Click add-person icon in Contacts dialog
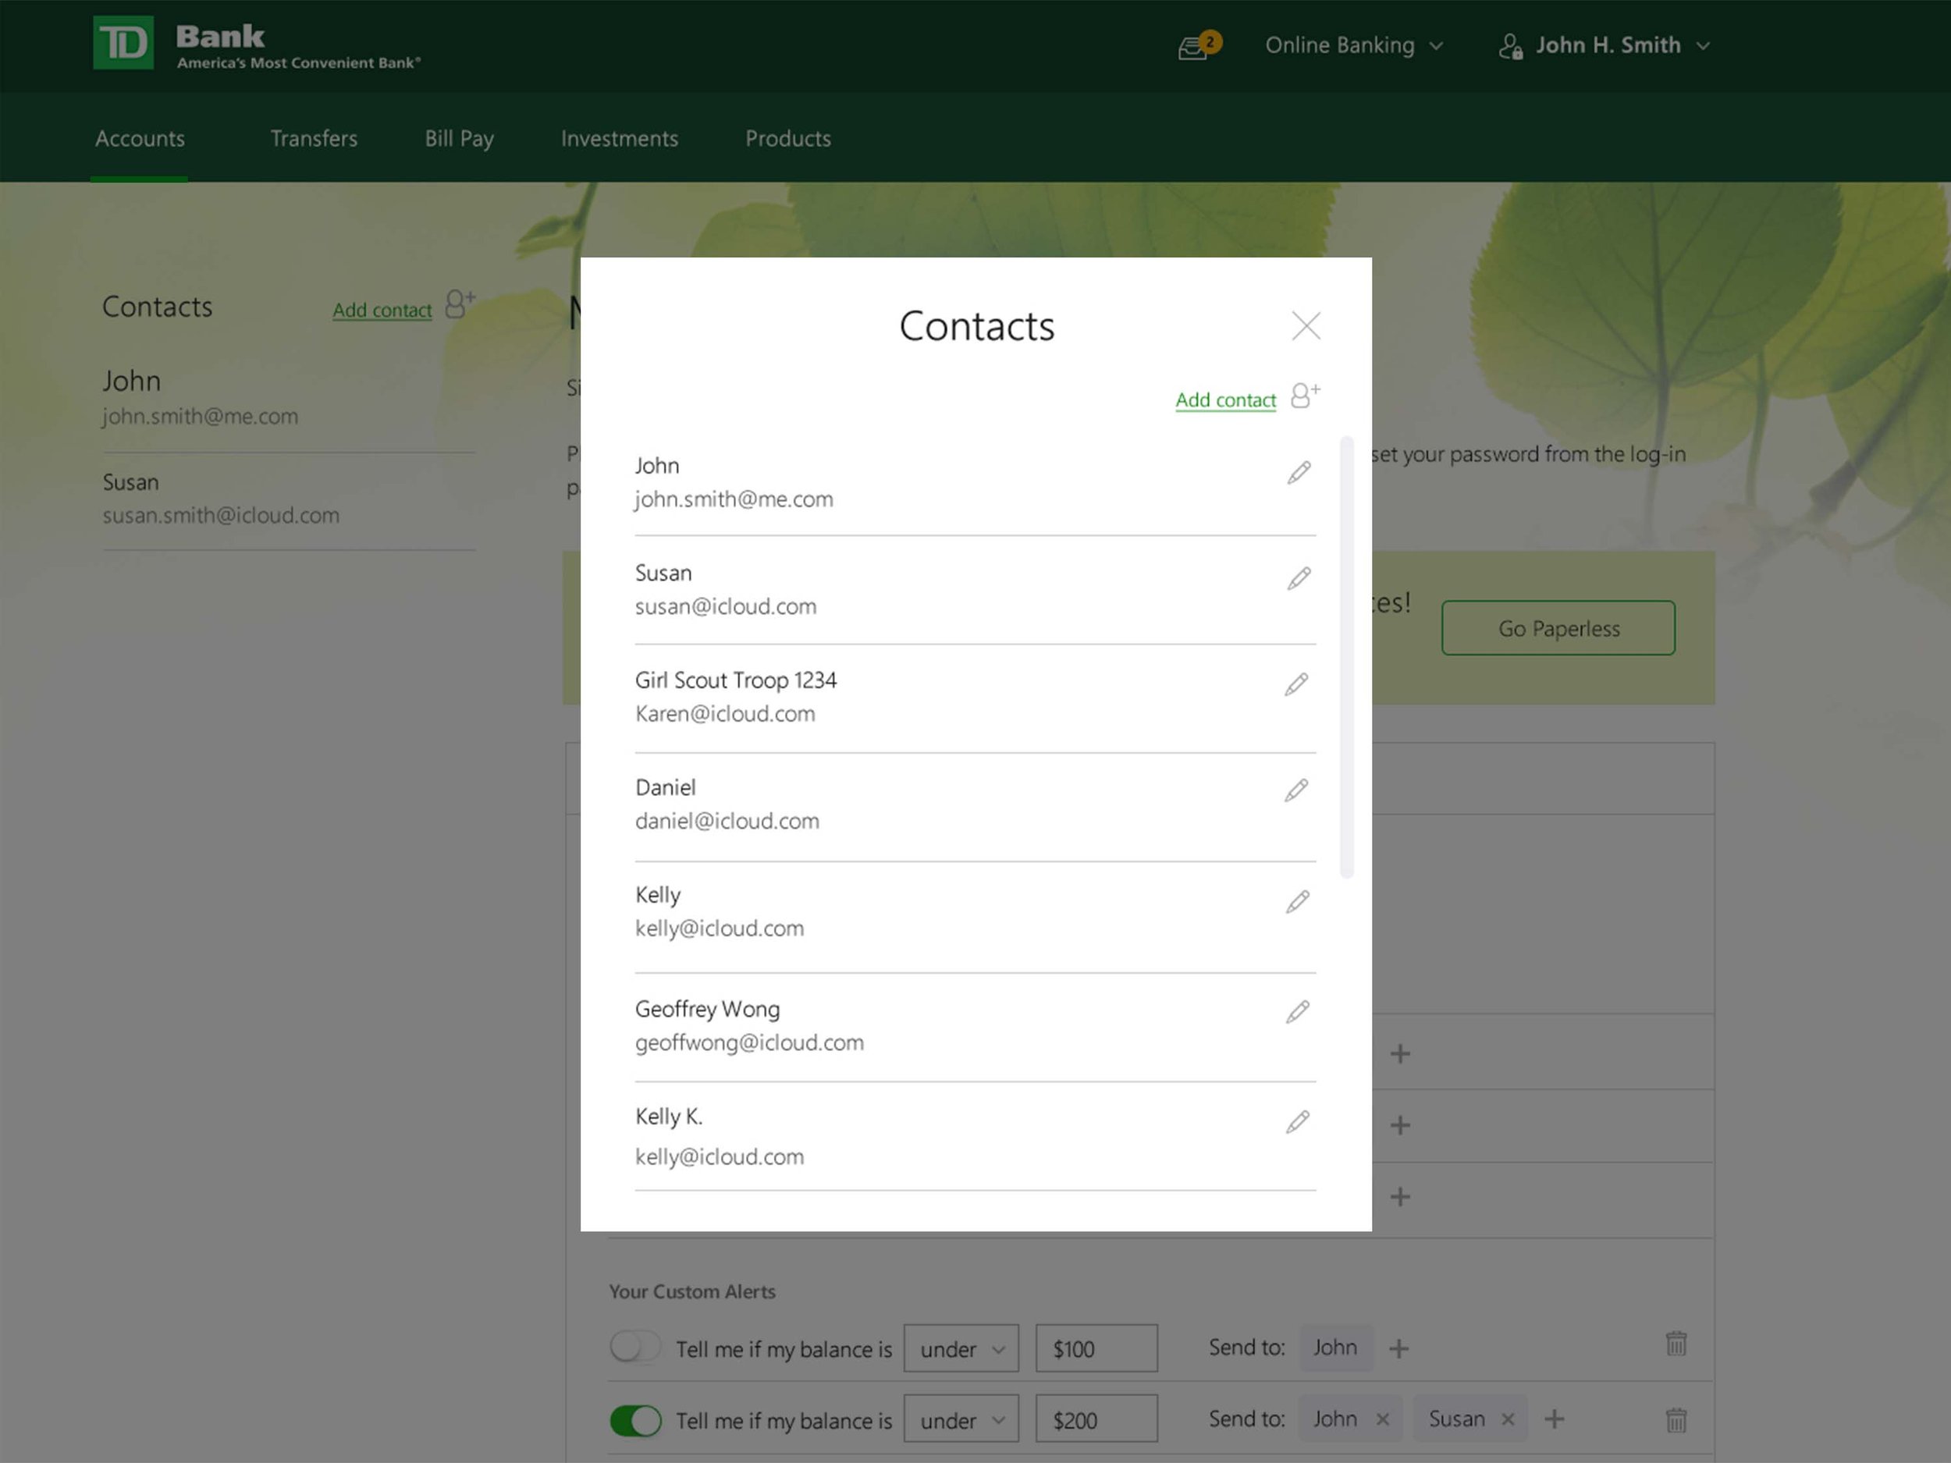Viewport: 1951px width, 1463px height. click(1305, 396)
